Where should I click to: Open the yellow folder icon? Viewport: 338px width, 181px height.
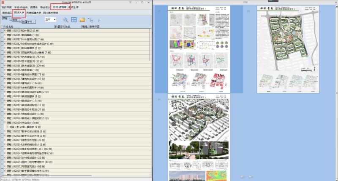click(82, 20)
